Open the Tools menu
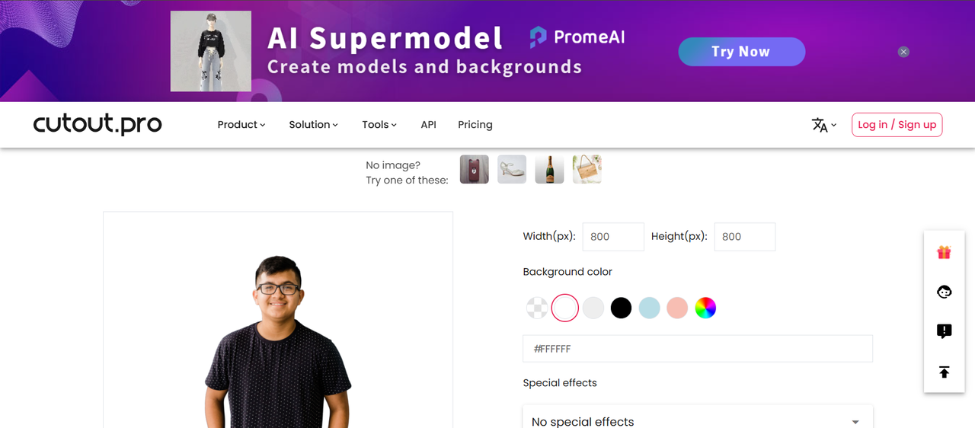Image resolution: width=975 pixels, height=428 pixels. pos(379,125)
